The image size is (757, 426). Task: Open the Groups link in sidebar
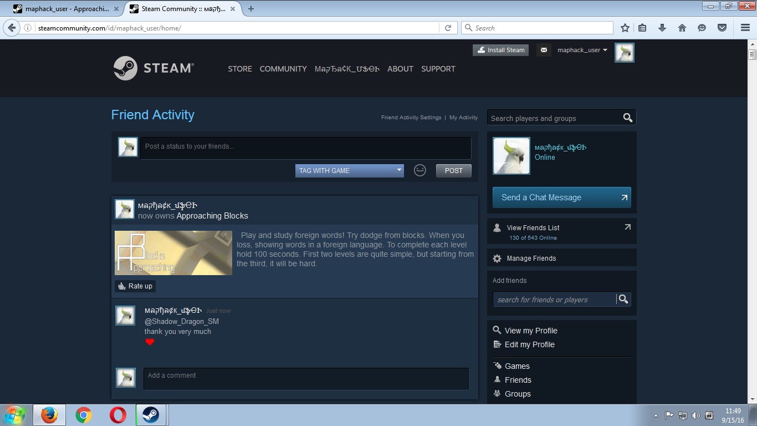pos(518,394)
